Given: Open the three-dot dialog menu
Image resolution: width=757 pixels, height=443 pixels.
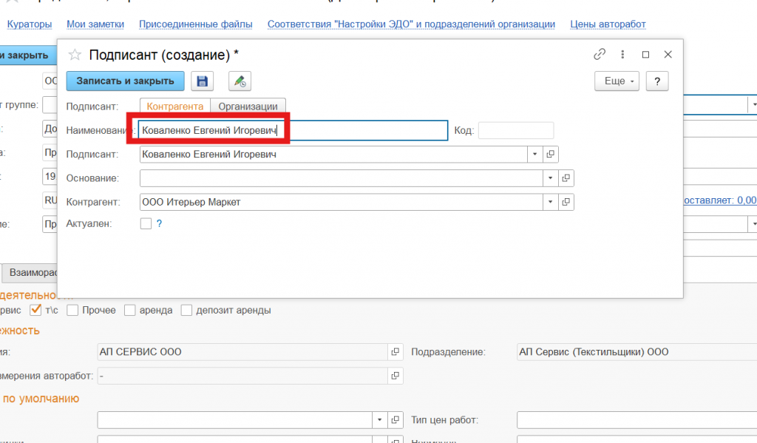Looking at the screenshot, I should pos(622,55).
